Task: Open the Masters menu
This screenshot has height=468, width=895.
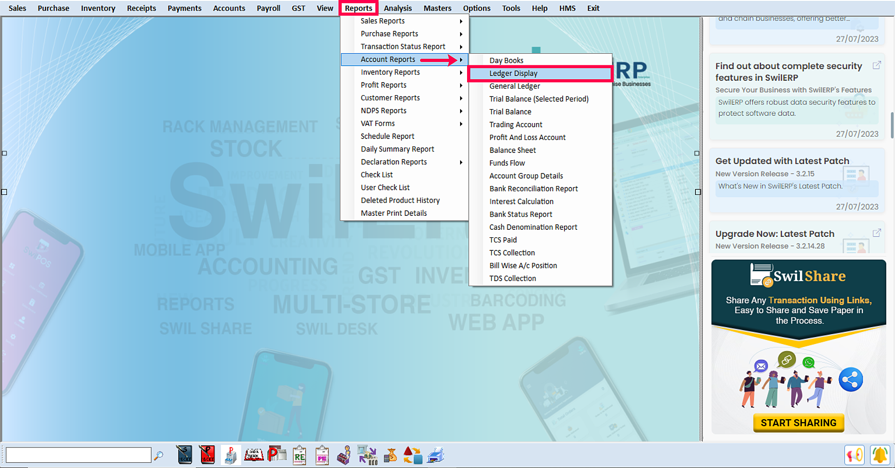Action: tap(437, 8)
